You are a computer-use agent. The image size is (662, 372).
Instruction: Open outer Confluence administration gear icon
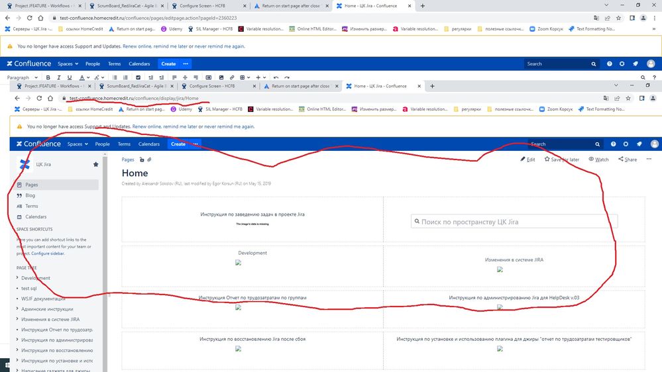pos(622,64)
